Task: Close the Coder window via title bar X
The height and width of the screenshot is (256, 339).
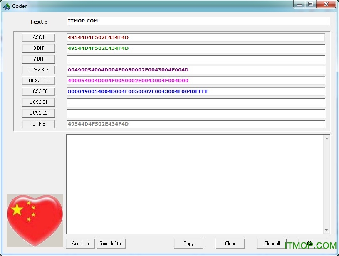Action: click(x=327, y=4)
